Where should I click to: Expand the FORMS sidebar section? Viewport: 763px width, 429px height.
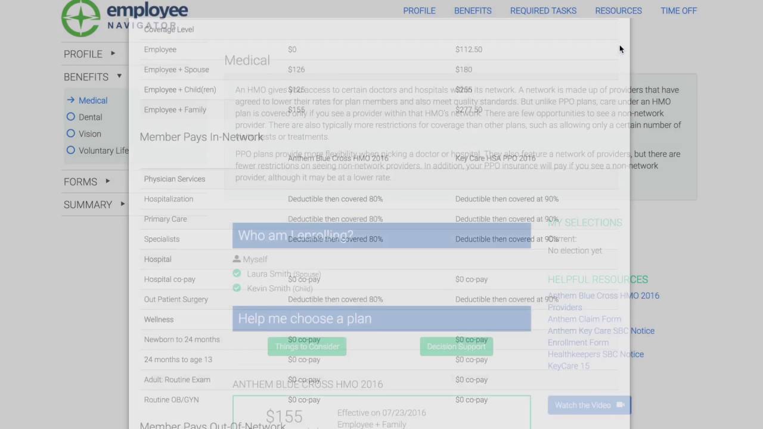pyautogui.click(x=86, y=182)
